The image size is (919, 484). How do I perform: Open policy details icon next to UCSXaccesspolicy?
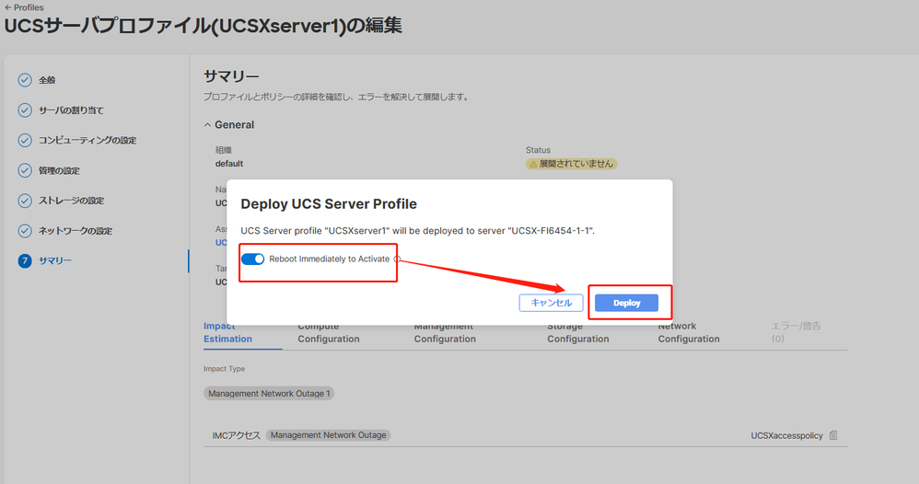[x=833, y=435]
